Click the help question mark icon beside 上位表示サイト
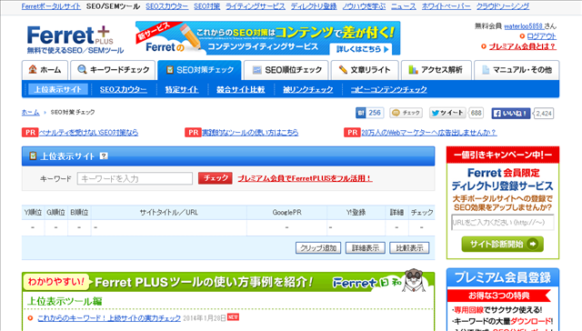Viewport: 582px width, 331px height. pos(104,156)
